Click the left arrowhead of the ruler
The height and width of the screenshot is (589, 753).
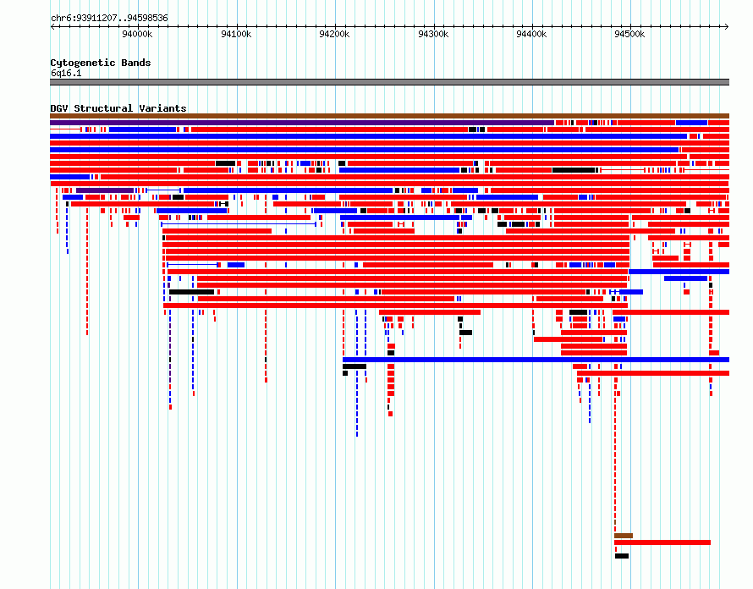[x=52, y=26]
